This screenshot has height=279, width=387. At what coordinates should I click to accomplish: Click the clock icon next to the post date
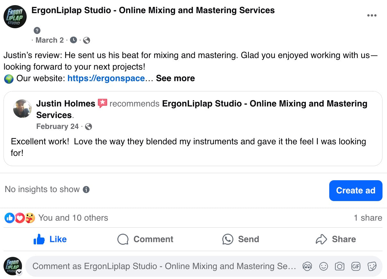point(73,40)
